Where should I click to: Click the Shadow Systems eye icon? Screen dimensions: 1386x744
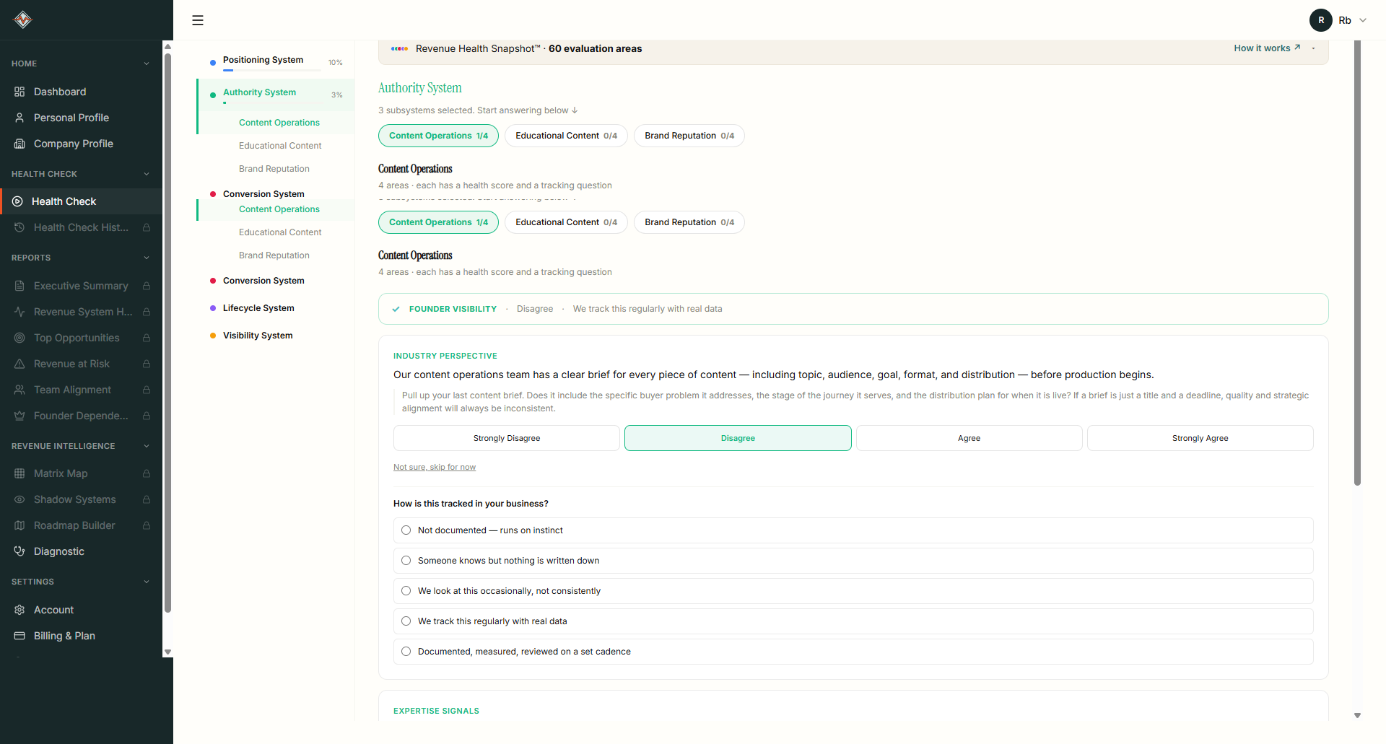(19, 499)
